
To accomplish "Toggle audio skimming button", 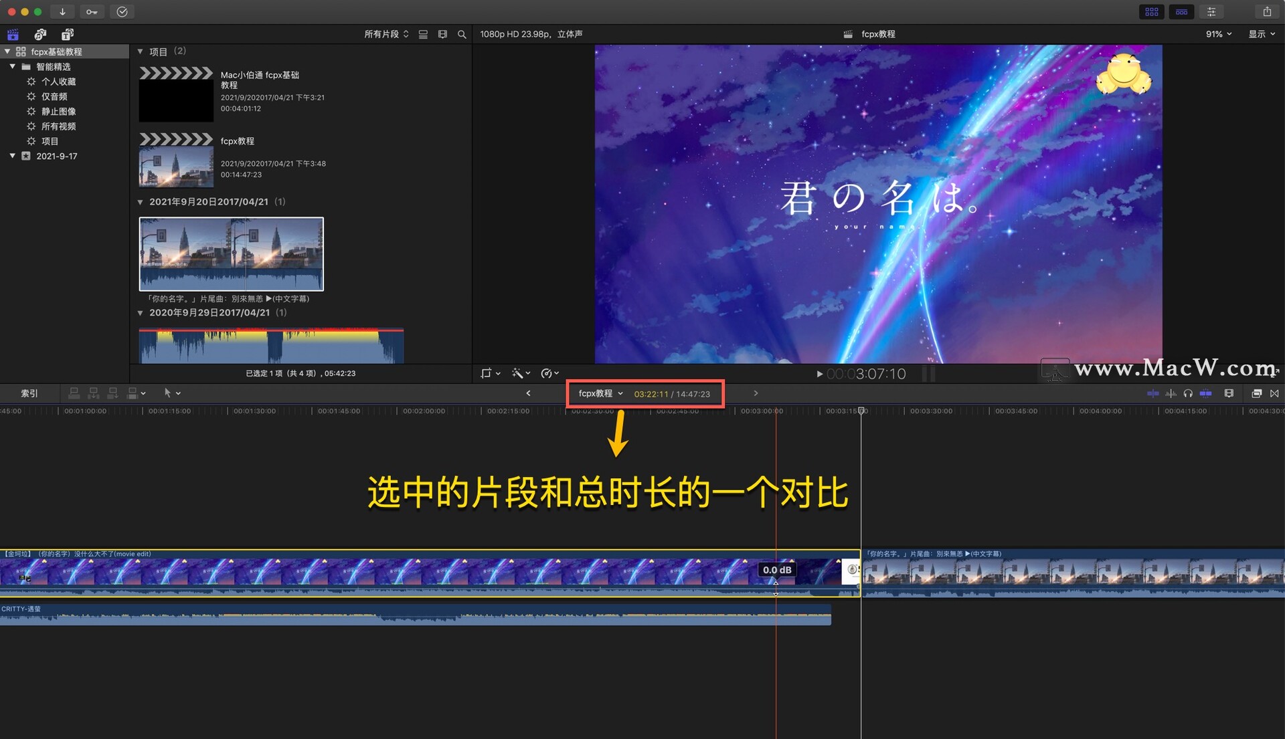I will (1171, 393).
